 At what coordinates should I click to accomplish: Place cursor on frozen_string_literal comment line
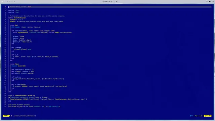tap(20, 7)
